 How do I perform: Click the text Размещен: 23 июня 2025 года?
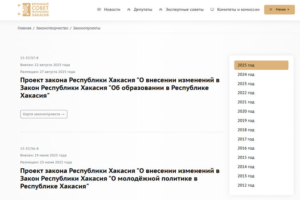[x=46, y=162]
